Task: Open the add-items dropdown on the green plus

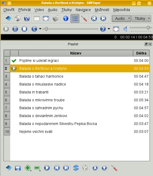Action: [31, 171]
